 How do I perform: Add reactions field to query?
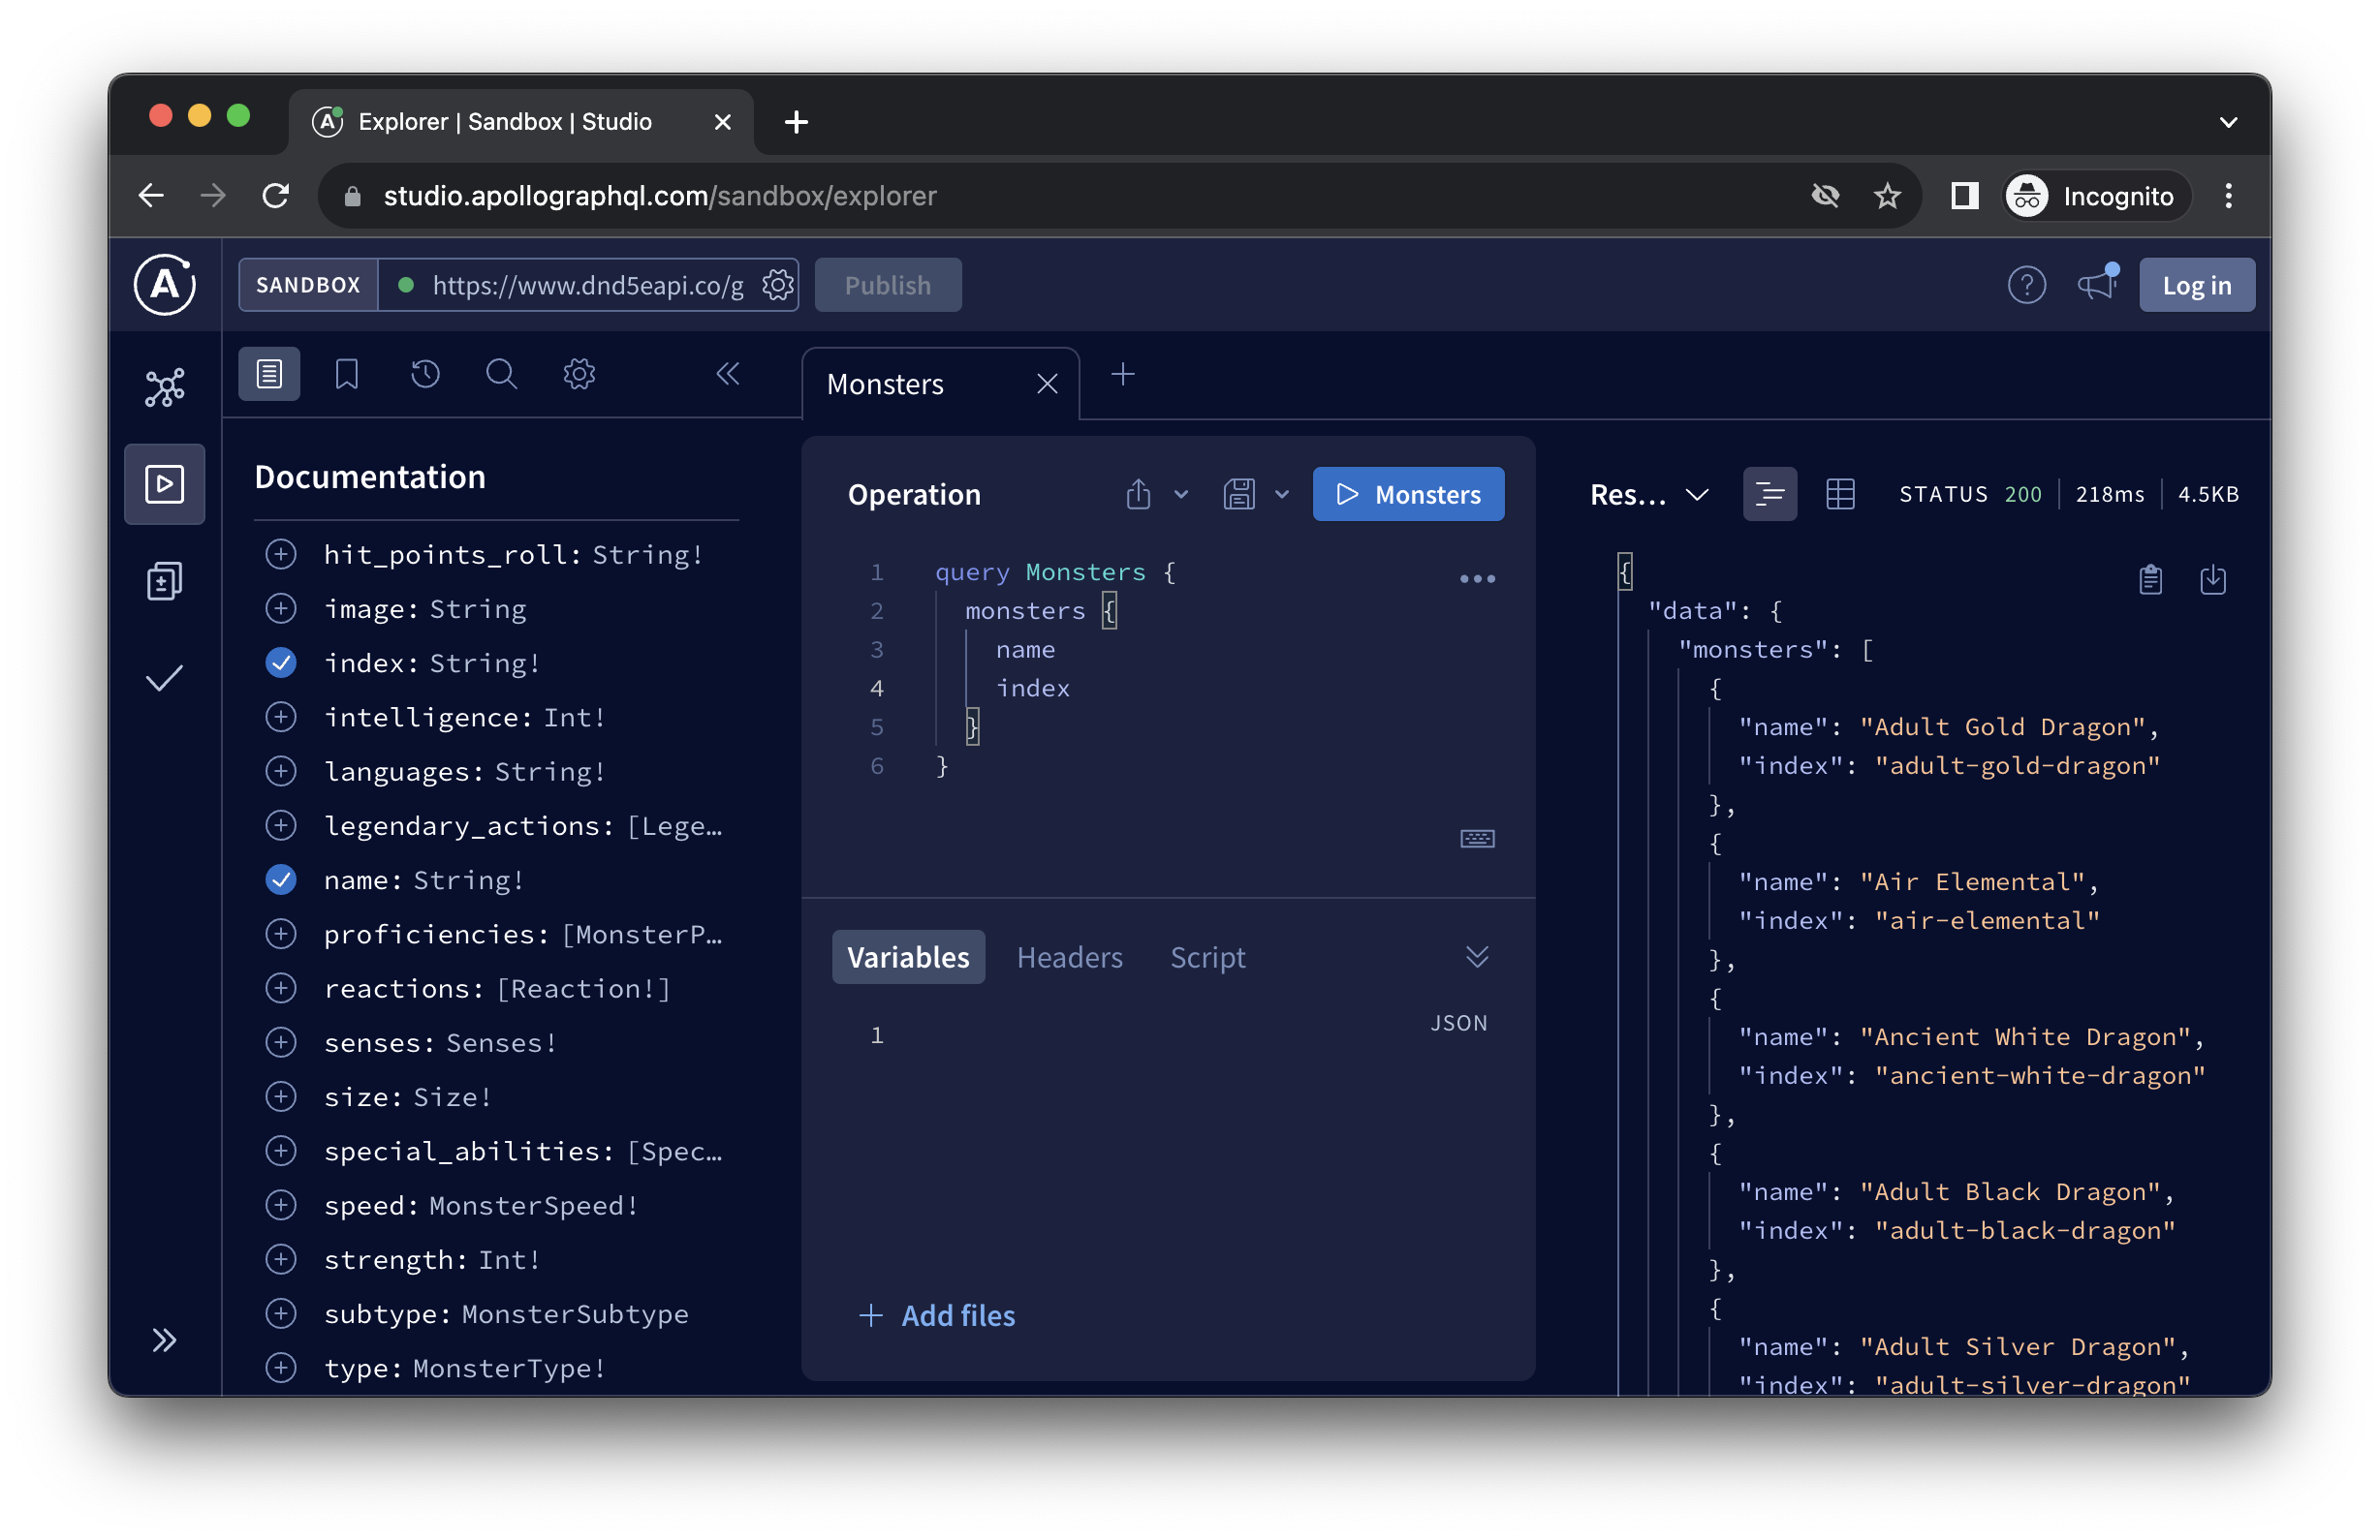pyautogui.click(x=281, y=989)
